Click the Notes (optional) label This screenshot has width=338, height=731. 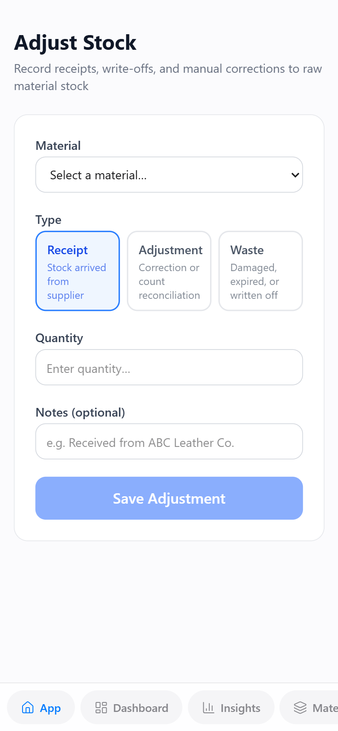(80, 412)
